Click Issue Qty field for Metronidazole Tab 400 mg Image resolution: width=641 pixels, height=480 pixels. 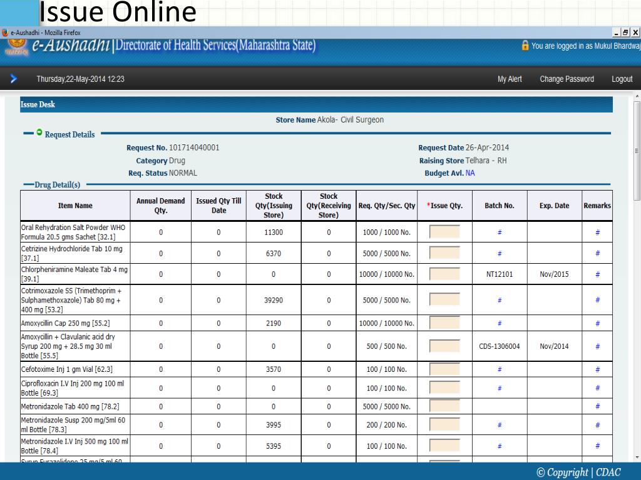click(x=444, y=406)
